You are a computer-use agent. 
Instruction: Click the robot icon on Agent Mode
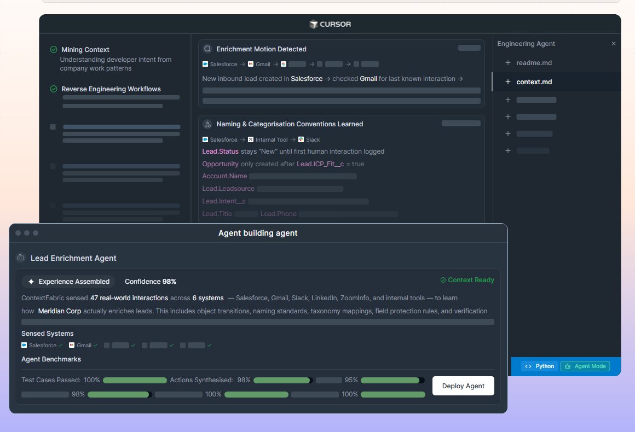coord(568,366)
